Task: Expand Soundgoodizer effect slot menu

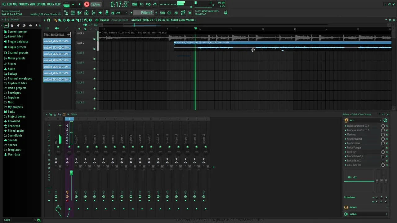Action: click(346, 139)
